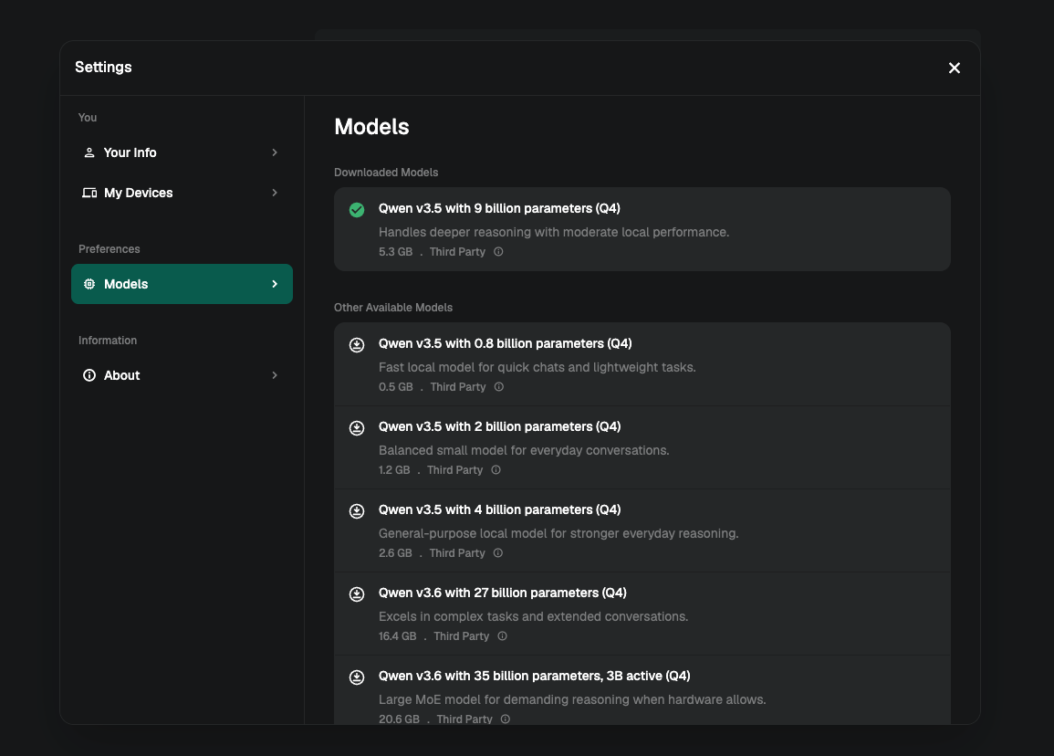This screenshot has height=756, width=1054.
Task: Show Third Party info for 0.5 GB model
Action: tap(499, 387)
